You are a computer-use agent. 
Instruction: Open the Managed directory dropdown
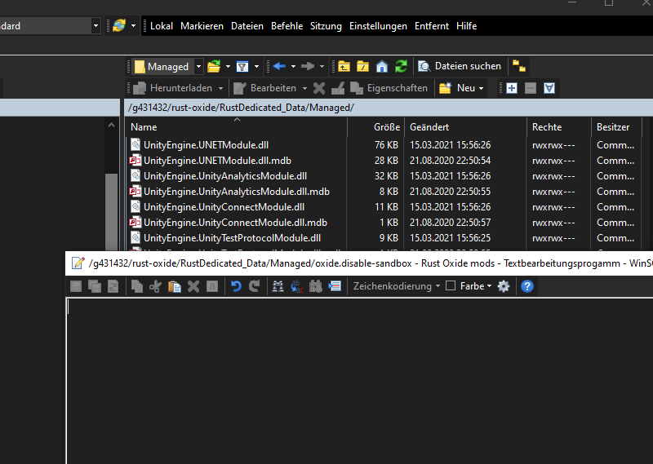(198, 67)
